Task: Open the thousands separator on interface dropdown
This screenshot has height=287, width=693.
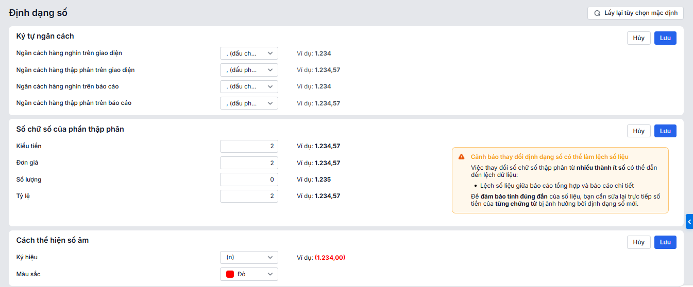Action: click(x=249, y=53)
